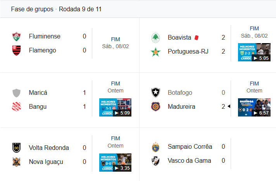Play Volta Redonda 0-0 highlights video
The image size is (276, 181).
(x=115, y=162)
